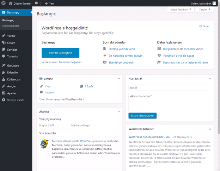Click the pushpin icon beside 1 Yazı
220x171 pixels.
[41, 86]
